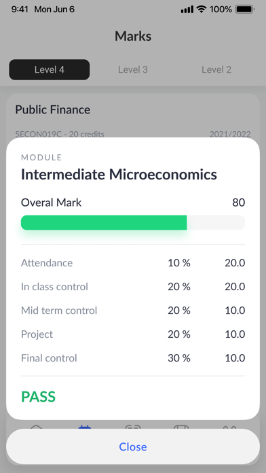Tap the cellular signal bars icon
This screenshot has height=473, width=266.
(x=187, y=10)
